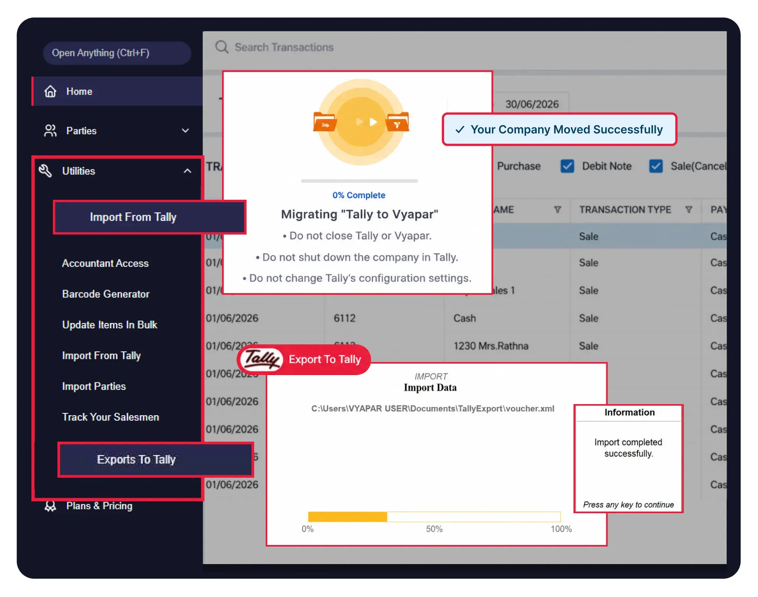The width and height of the screenshot is (758, 597).
Task: Click the play arrow in migration animation
Action: click(x=373, y=122)
